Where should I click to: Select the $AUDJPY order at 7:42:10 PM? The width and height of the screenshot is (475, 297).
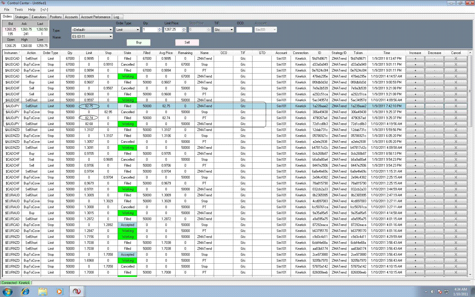click(204, 106)
